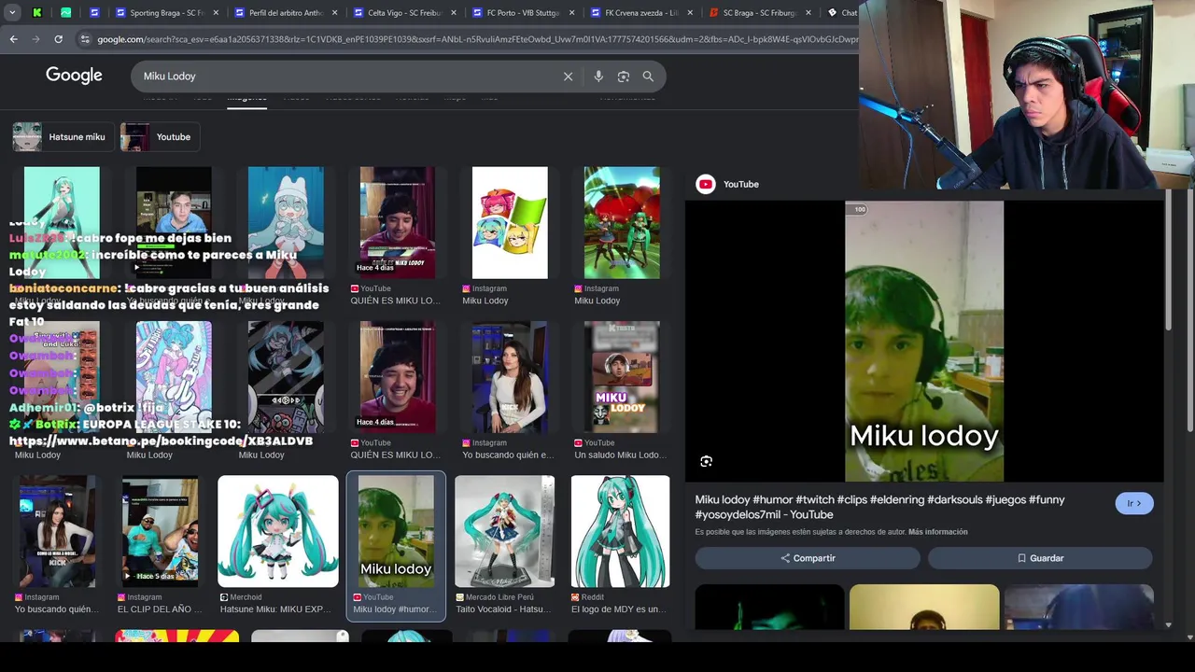The width and height of the screenshot is (1195, 672).
Task: Select the Youtube filter chip
Action: coord(160,136)
